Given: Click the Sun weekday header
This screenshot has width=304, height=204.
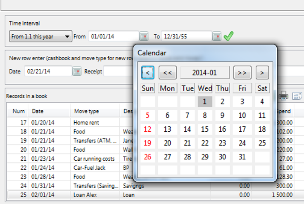Looking at the screenshot, I should point(148,88).
